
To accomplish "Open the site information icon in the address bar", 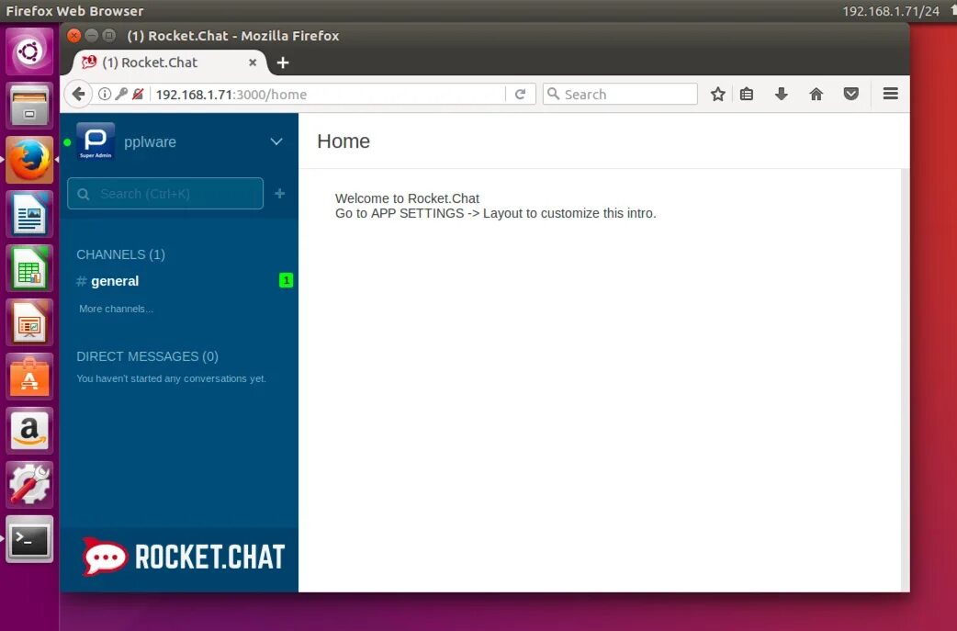I will coord(105,94).
